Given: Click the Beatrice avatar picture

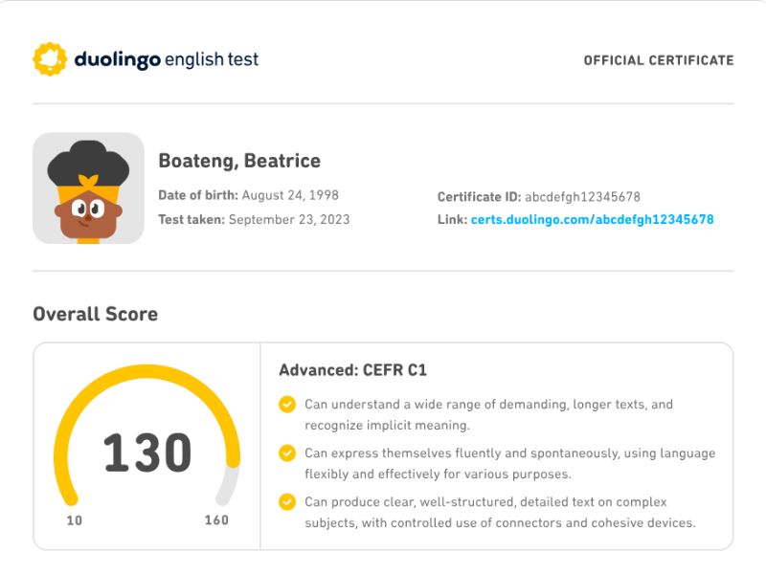Looking at the screenshot, I should 88,188.
